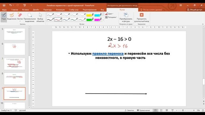Expand the pens gallery More arrow
Image resolution: width=205 pixels, height=115 pixels.
[103, 20]
